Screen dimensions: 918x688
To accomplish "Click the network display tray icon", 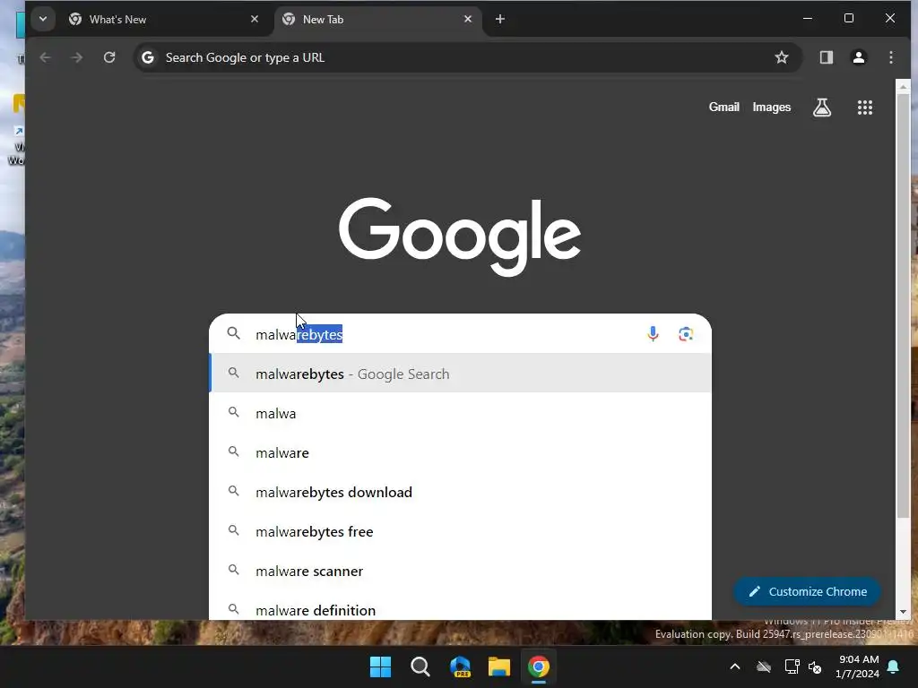I will 792,666.
